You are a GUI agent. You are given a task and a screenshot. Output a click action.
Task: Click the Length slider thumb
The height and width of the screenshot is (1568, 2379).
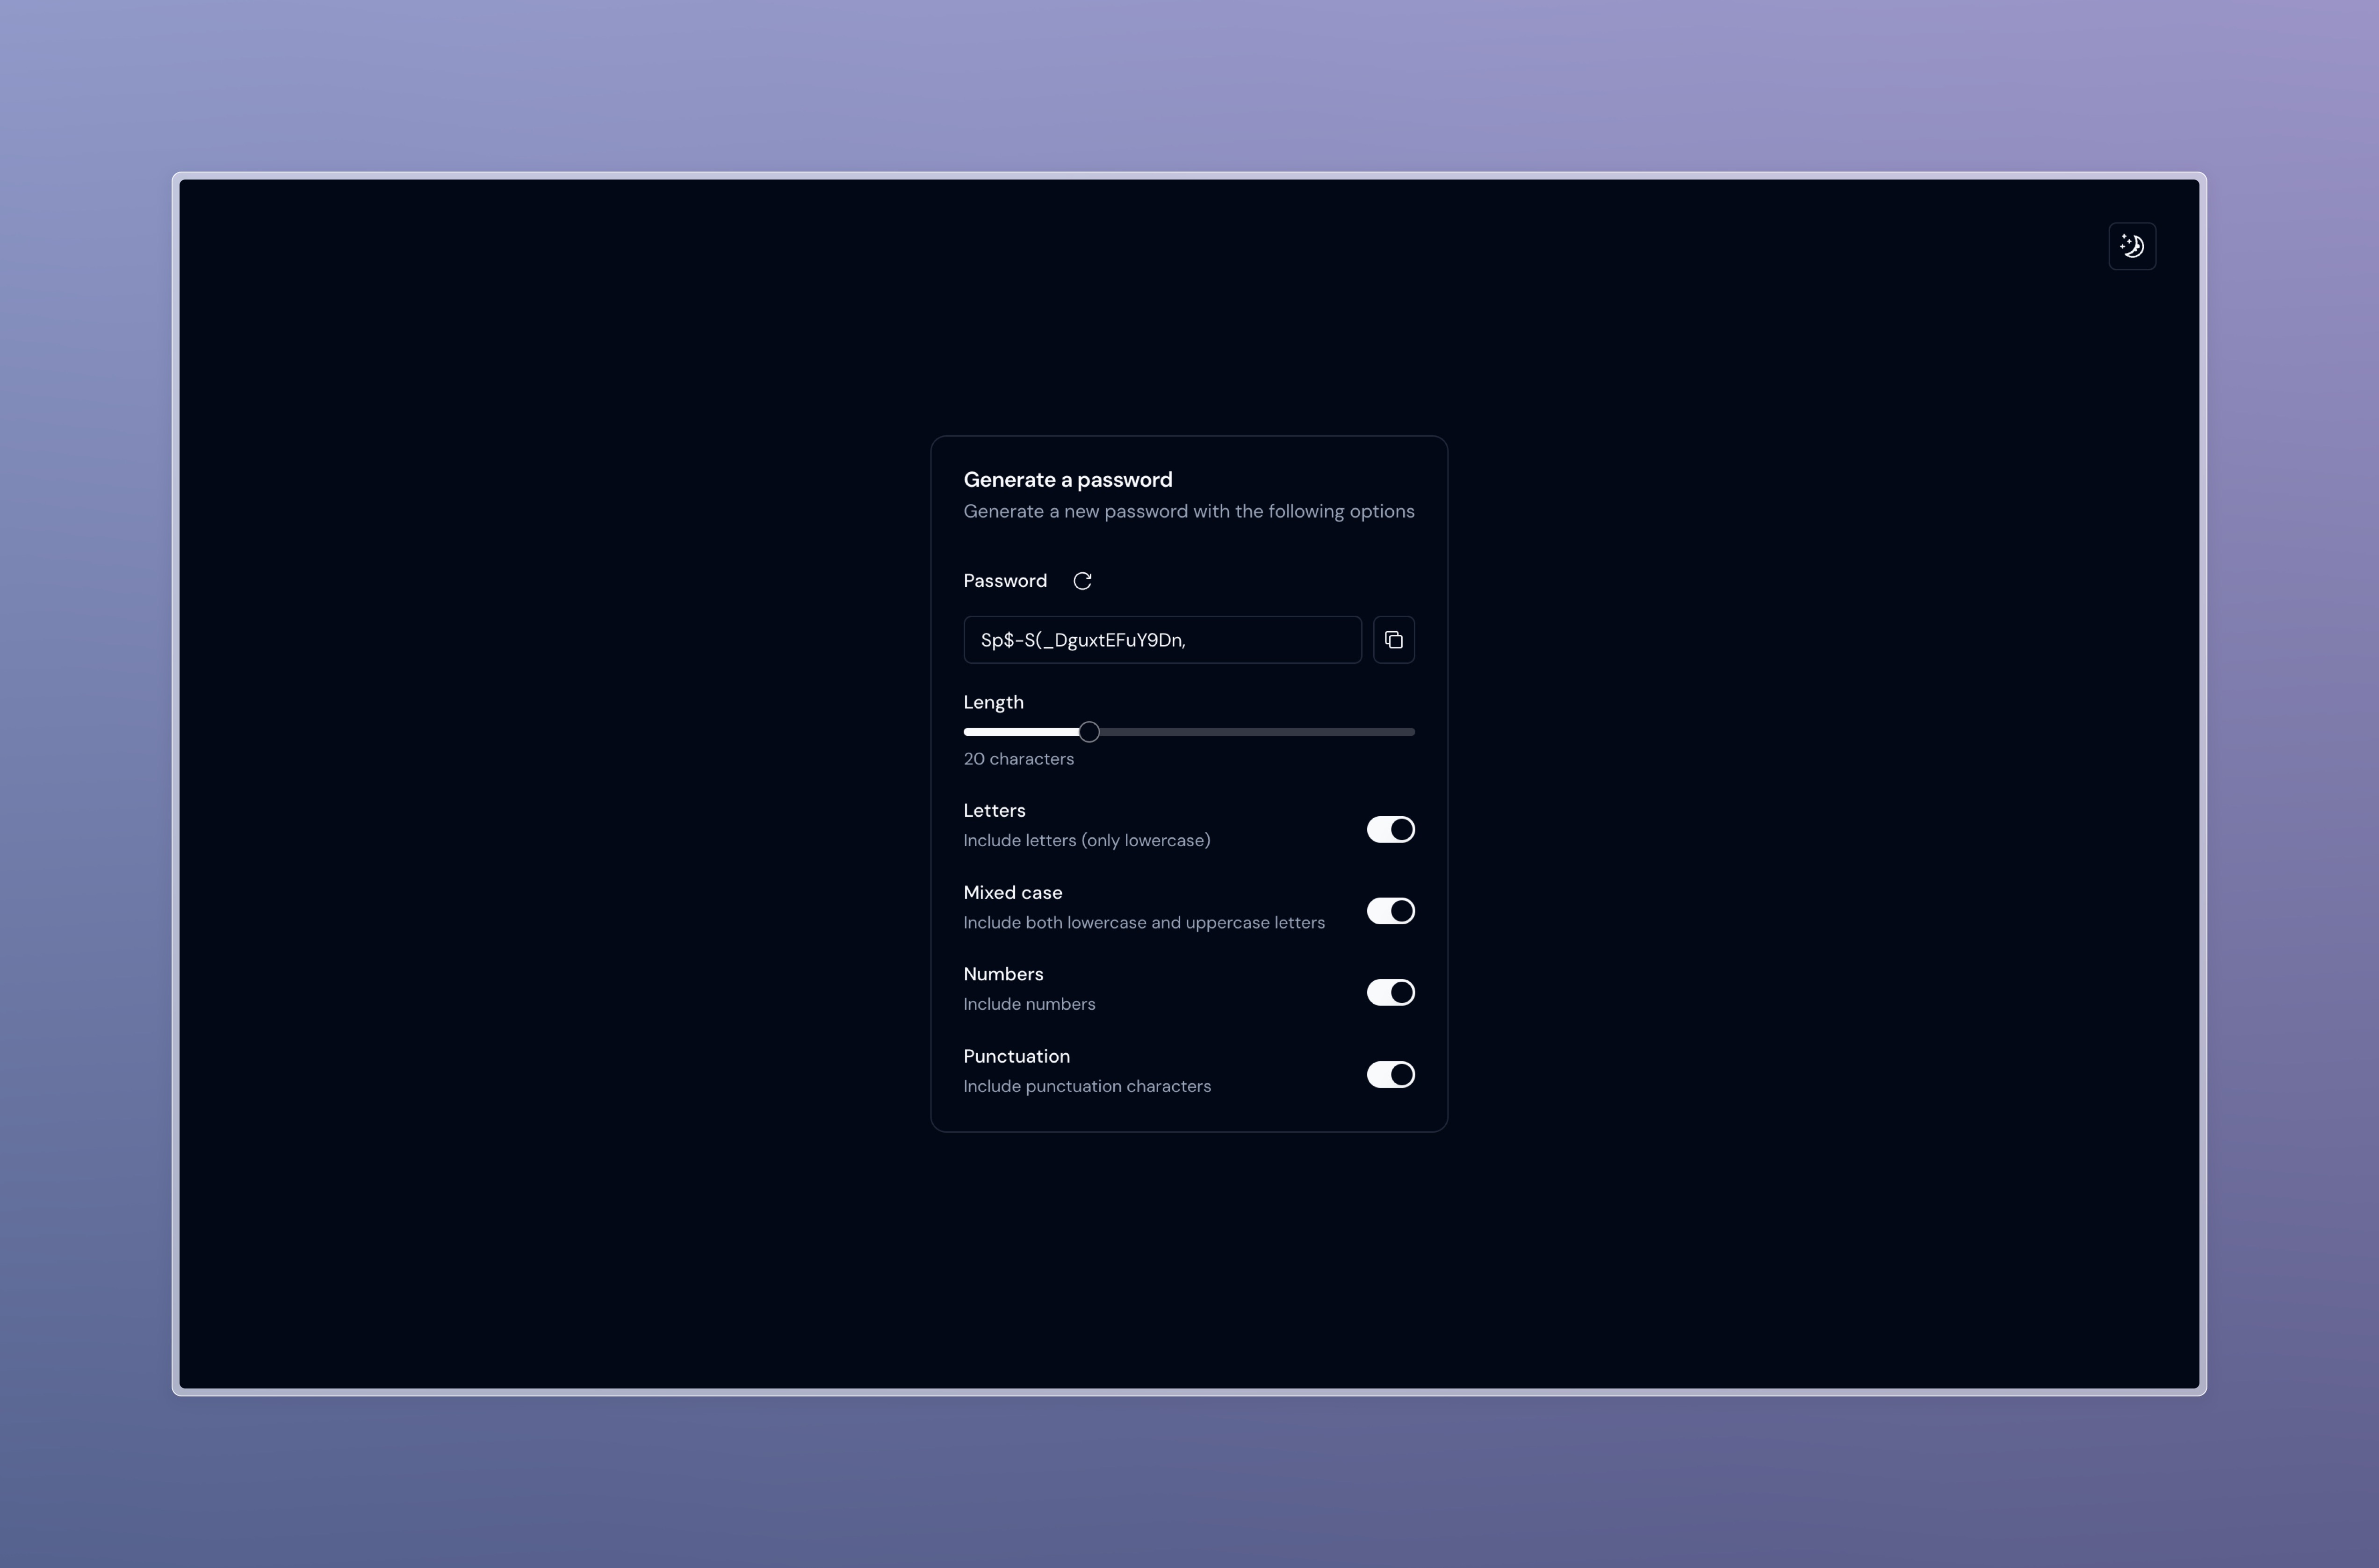1089,732
